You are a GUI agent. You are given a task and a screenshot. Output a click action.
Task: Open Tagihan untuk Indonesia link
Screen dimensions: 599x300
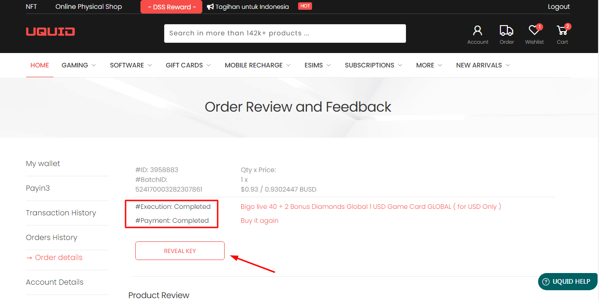252,7
